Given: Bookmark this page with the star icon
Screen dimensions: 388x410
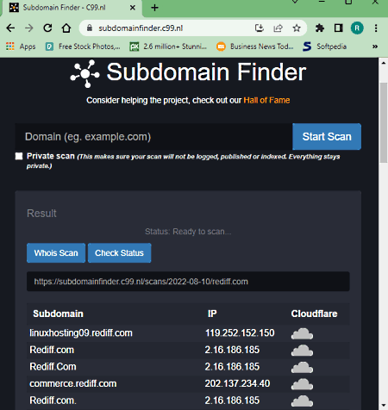Looking at the screenshot, I should [x=297, y=28].
